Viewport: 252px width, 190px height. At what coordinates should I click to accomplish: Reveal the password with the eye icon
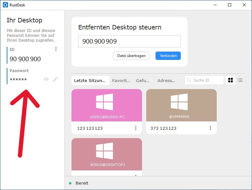46,79
